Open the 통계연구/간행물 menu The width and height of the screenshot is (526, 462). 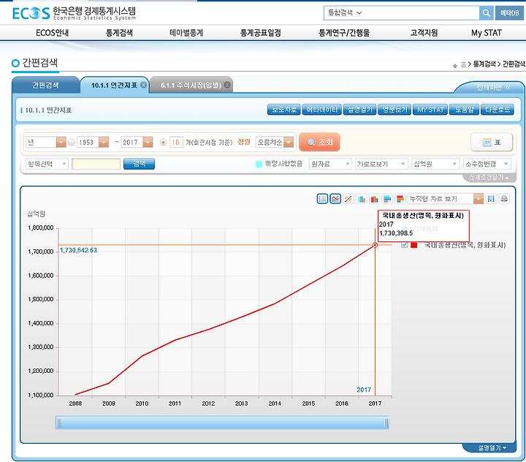click(344, 33)
